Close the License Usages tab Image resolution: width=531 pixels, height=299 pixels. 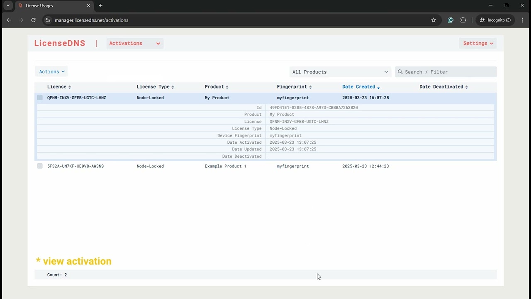tap(88, 6)
